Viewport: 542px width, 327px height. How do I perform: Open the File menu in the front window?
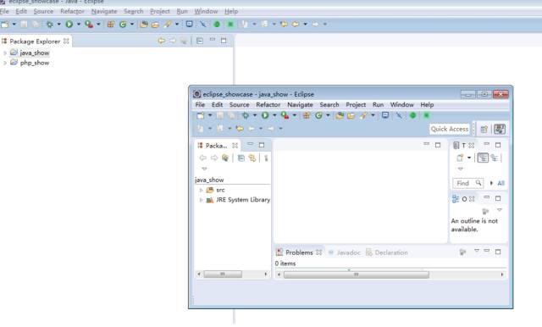coord(200,105)
